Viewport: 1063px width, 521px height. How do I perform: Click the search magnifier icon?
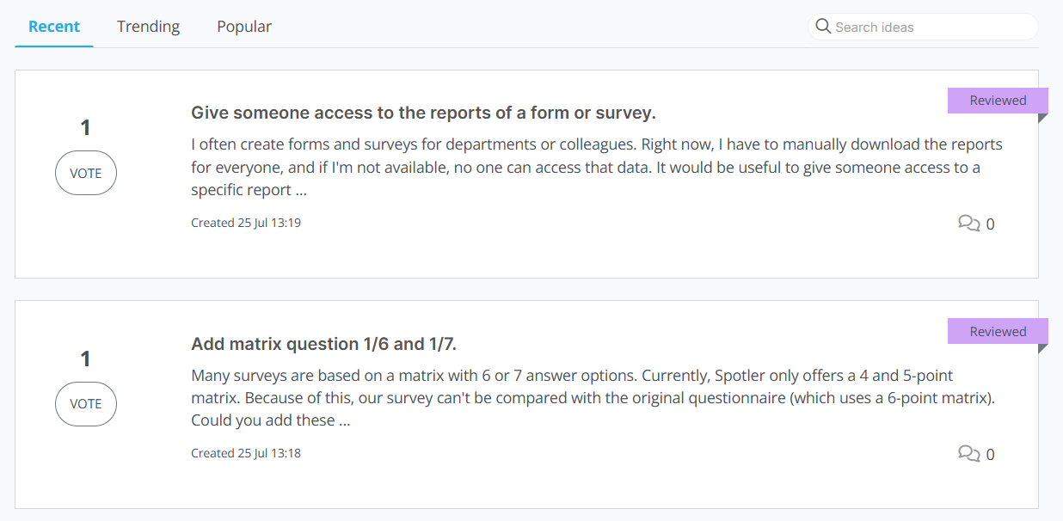pyautogui.click(x=823, y=27)
